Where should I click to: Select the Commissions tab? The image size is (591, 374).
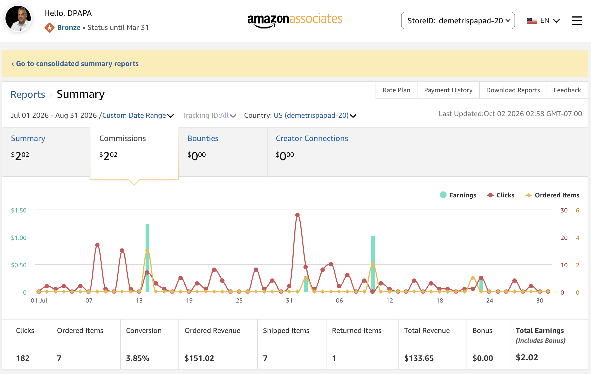(x=134, y=153)
